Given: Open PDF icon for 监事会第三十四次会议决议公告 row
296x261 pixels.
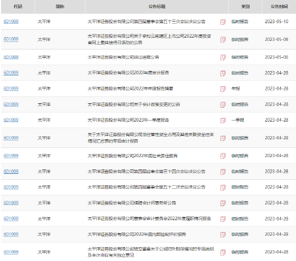Looking at the screenshot, I should click(223, 172).
